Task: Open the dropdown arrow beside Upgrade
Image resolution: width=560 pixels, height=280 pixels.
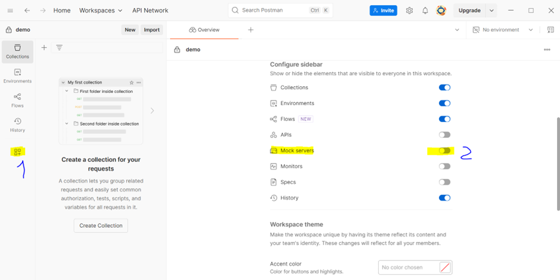Action: 491,11
